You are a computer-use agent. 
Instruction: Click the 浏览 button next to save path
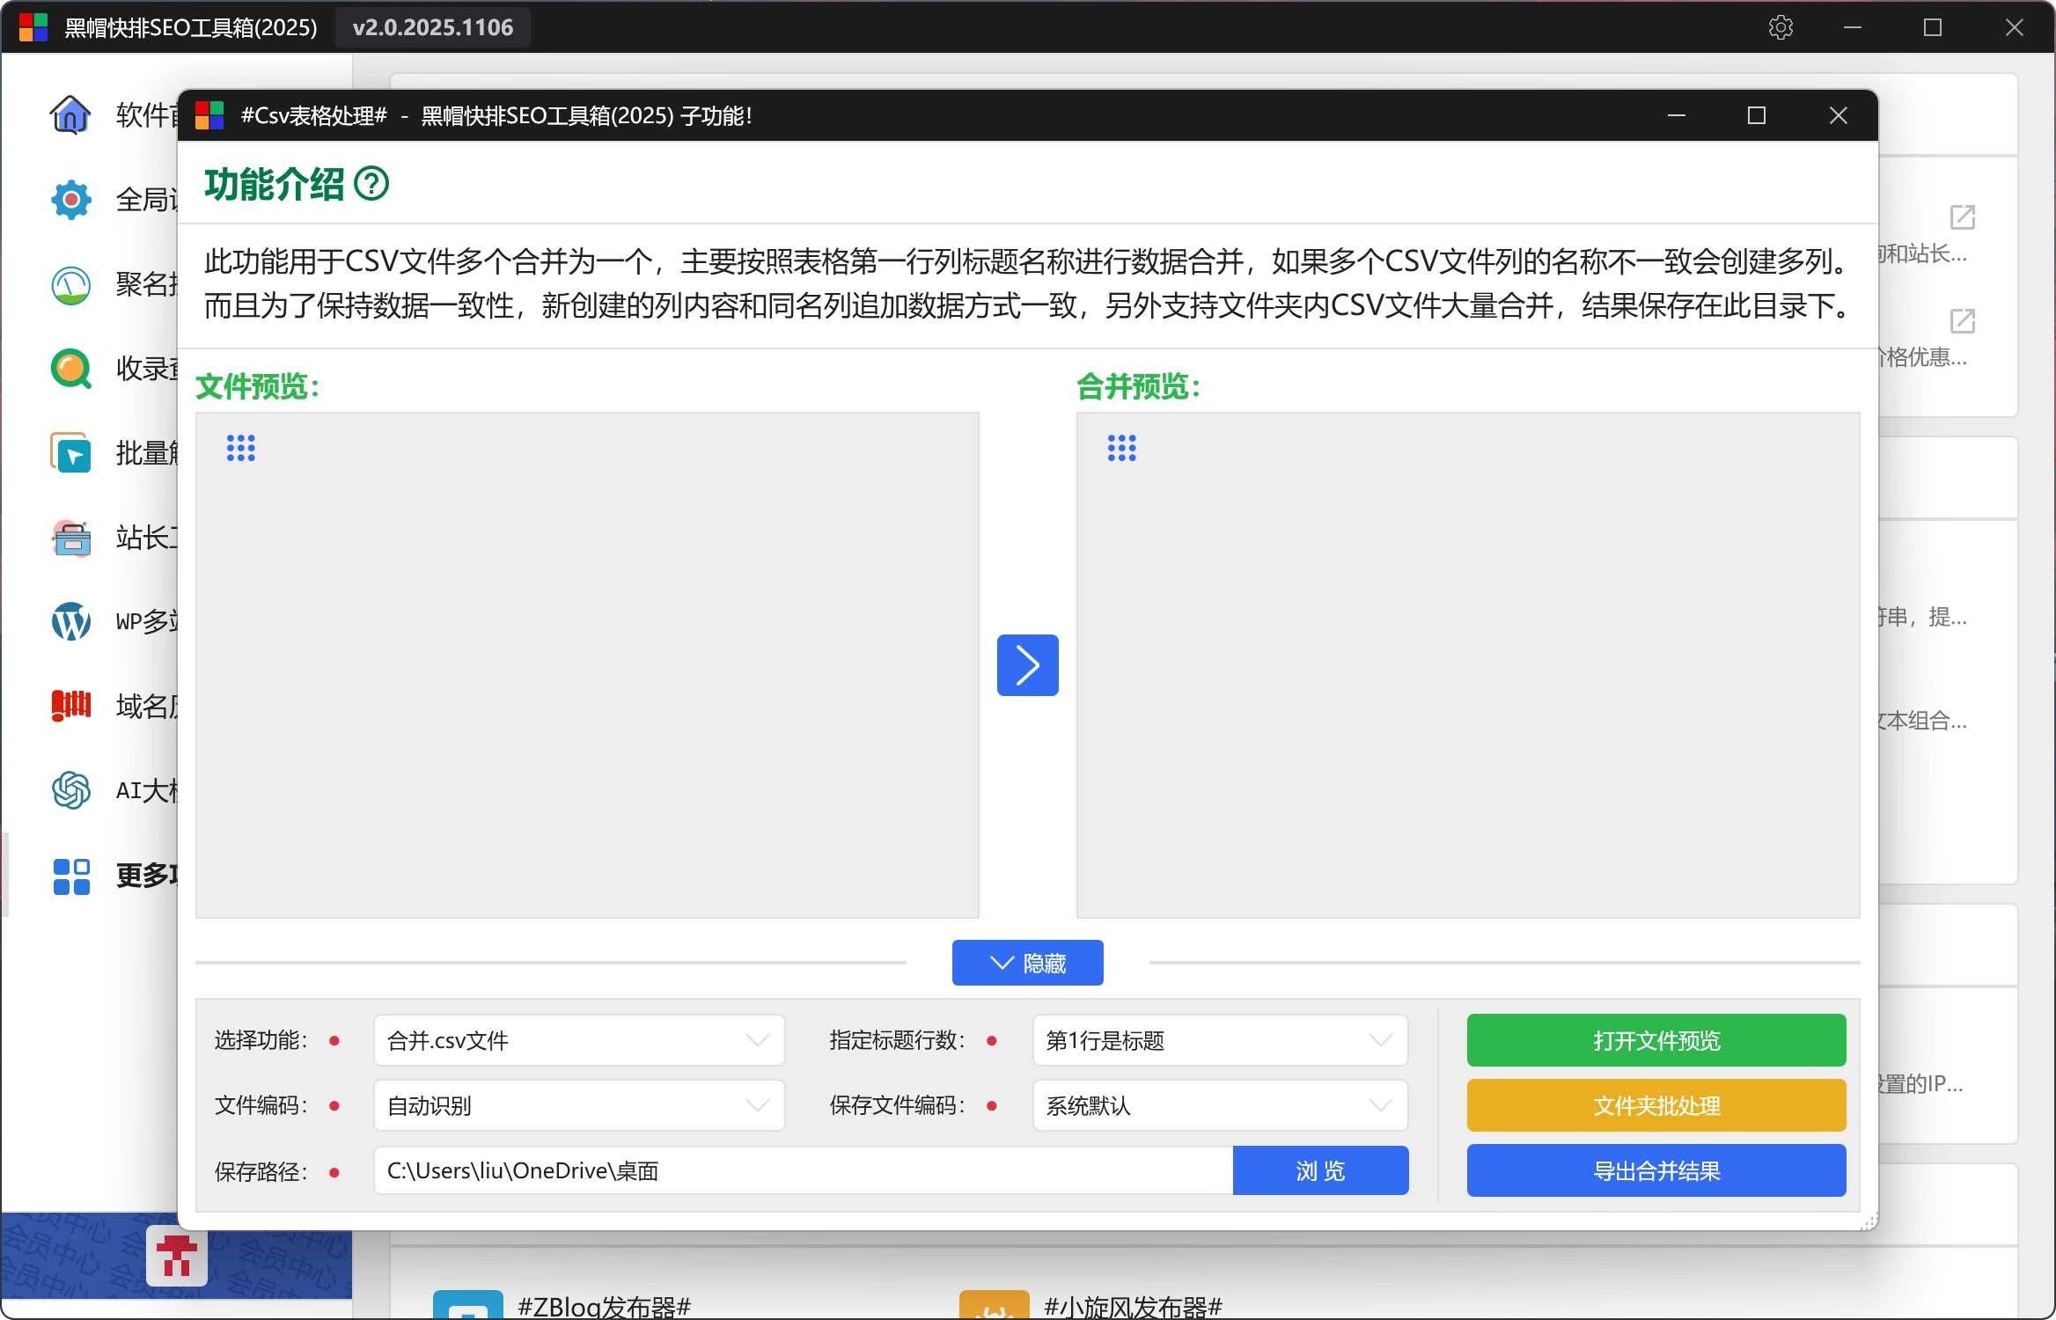1319,1170
